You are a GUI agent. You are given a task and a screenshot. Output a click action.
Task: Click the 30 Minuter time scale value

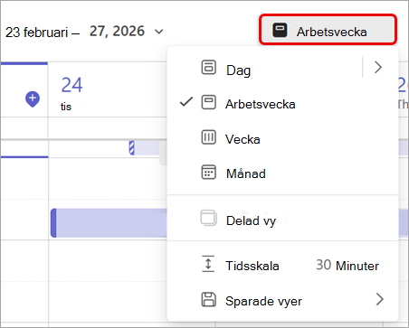pyautogui.click(x=347, y=266)
